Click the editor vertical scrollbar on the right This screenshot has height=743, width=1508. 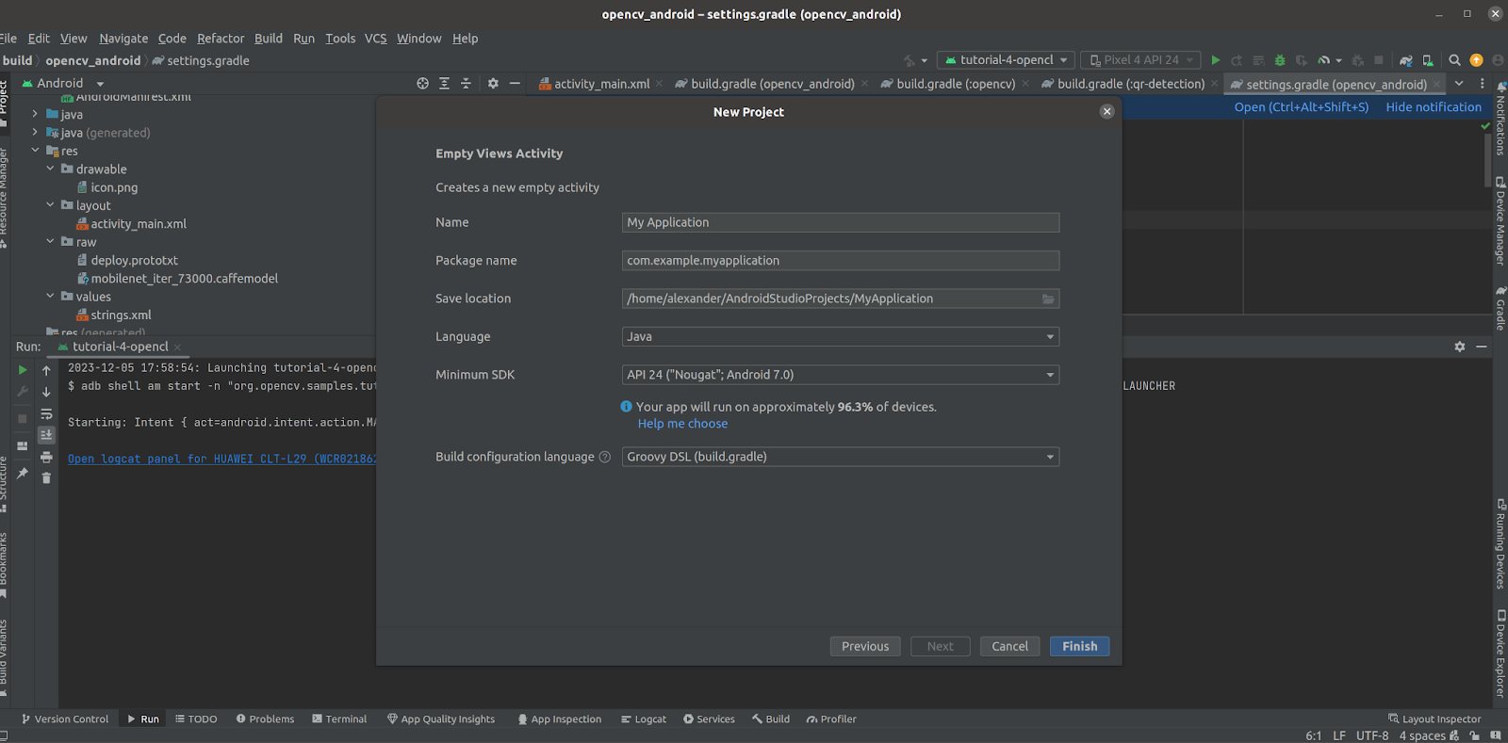pyautogui.click(x=1487, y=160)
